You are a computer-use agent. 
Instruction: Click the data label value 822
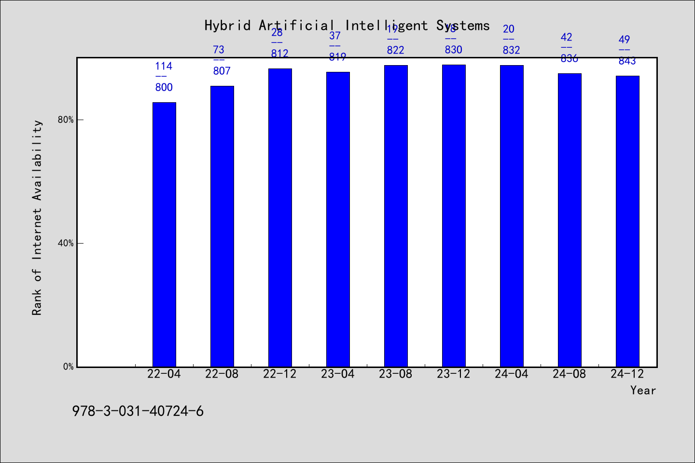396,50
